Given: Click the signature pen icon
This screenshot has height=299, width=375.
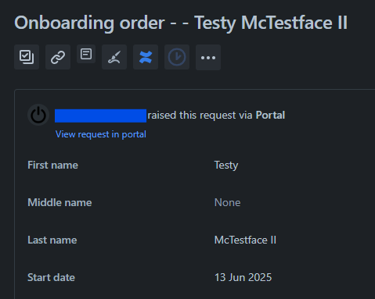Looking at the screenshot, I should click(114, 57).
